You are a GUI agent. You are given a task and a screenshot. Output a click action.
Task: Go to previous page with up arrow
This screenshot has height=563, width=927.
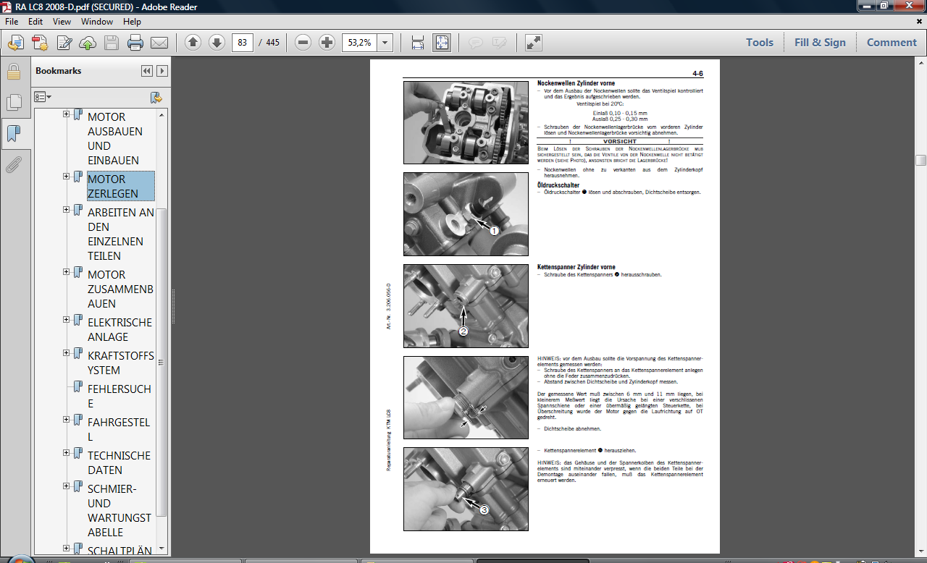pos(193,43)
